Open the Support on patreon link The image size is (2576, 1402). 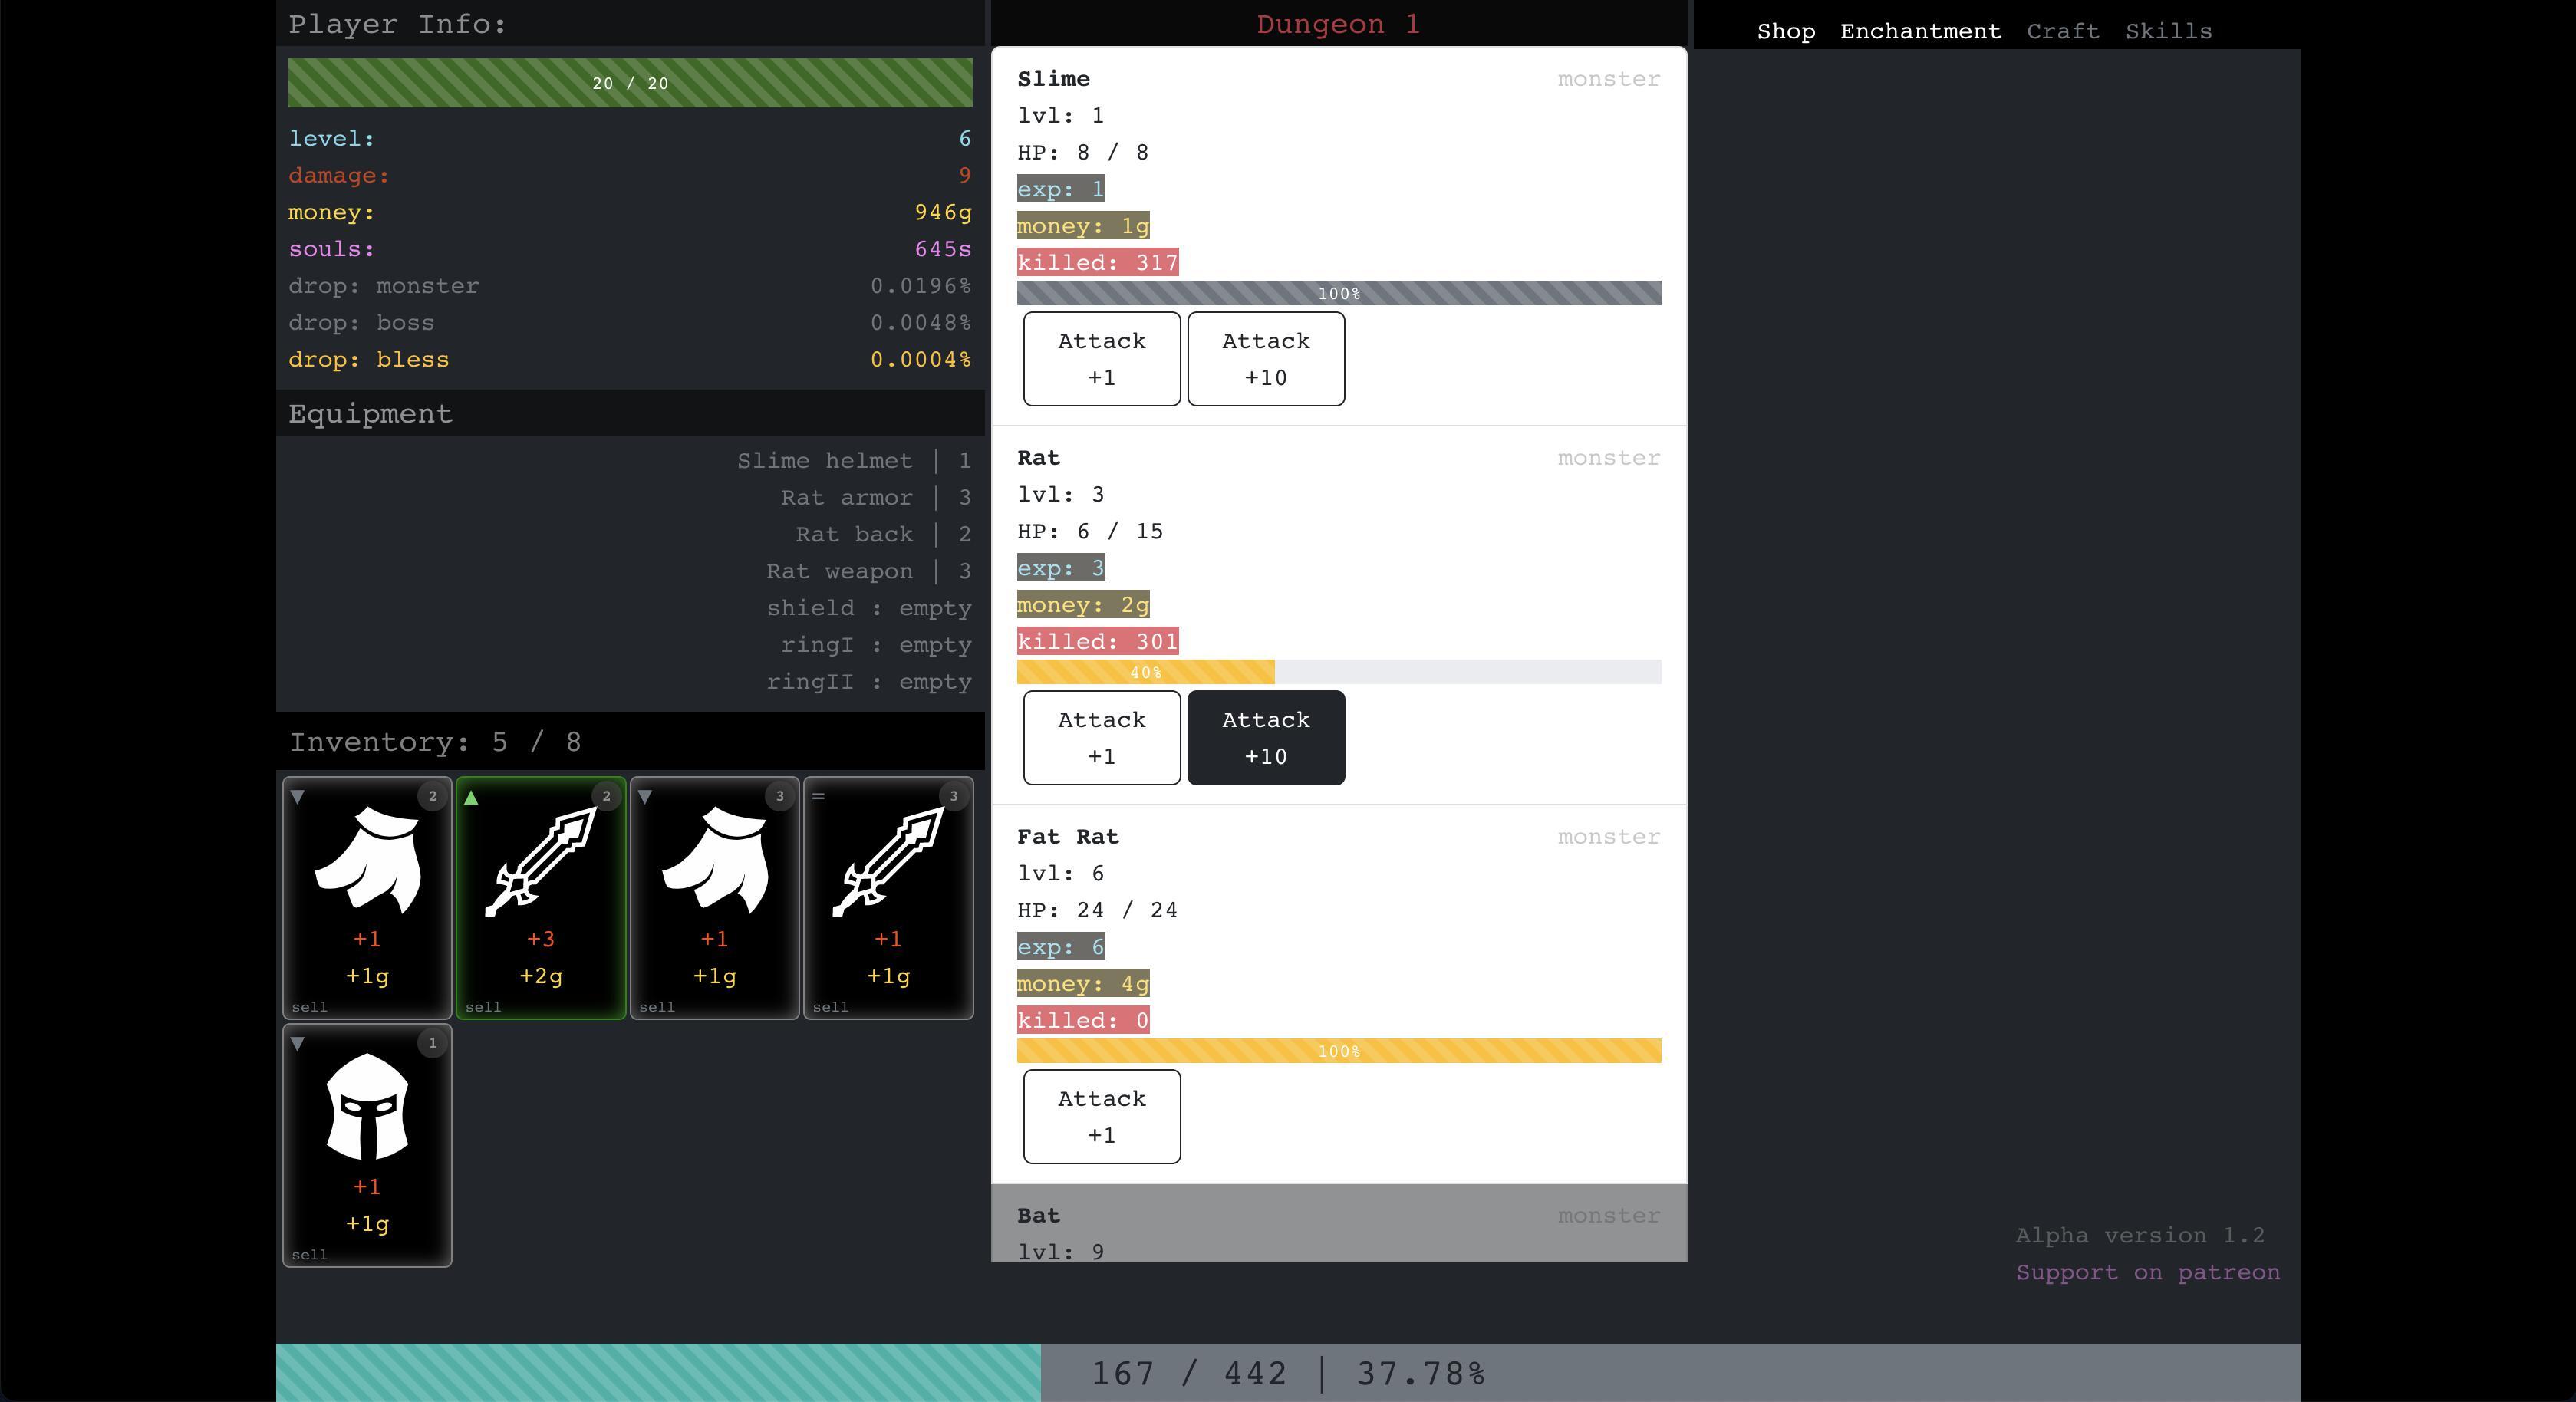pos(2147,1272)
